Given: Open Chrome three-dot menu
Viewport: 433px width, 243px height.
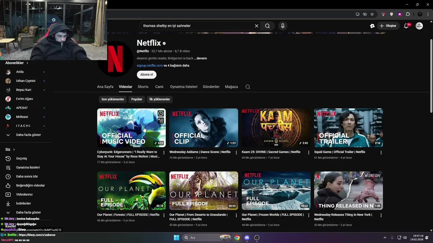Looking at the screenshot, I should point(428,14).
